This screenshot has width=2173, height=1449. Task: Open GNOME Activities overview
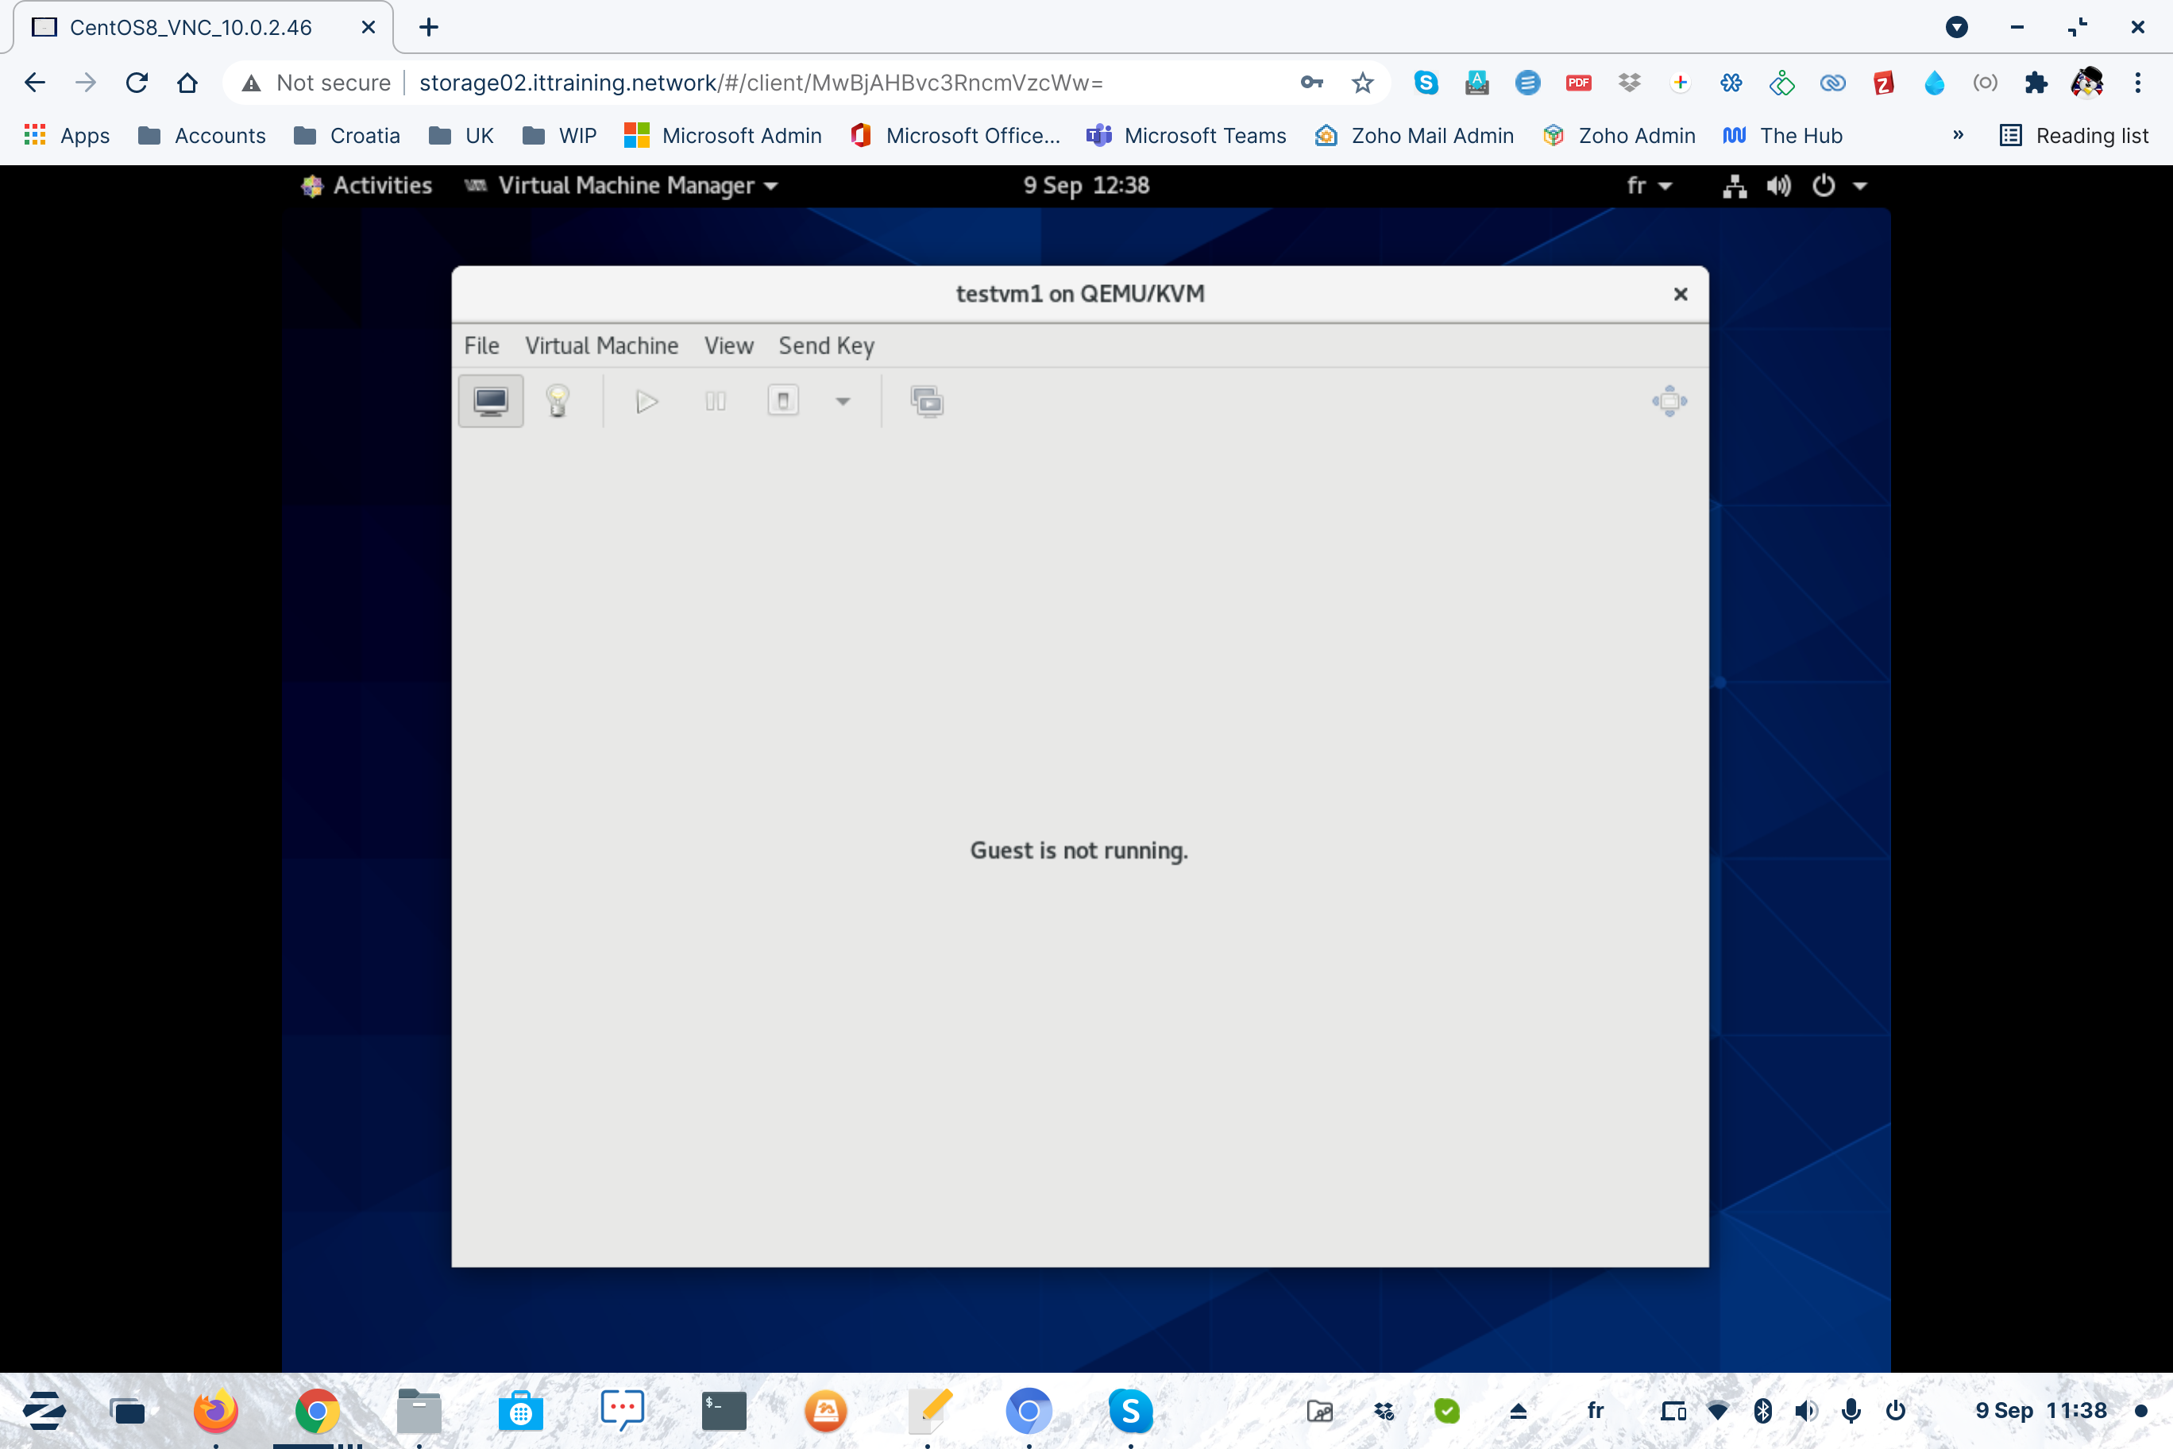[x=367, y=186]
